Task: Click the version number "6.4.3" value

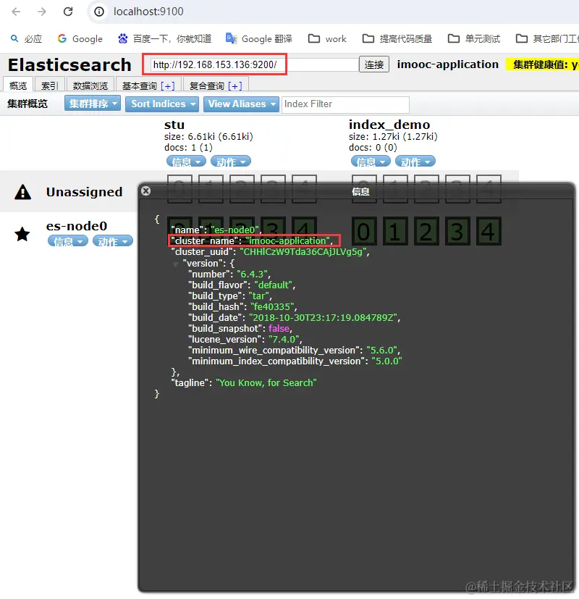Action: coord(252,275)
